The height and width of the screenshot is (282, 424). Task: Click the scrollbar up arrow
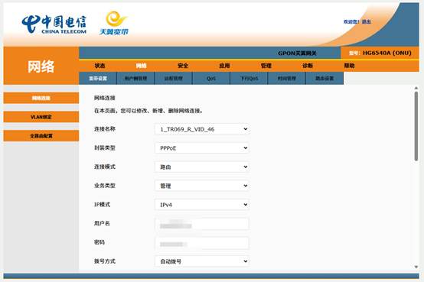[x=416, y=88]
